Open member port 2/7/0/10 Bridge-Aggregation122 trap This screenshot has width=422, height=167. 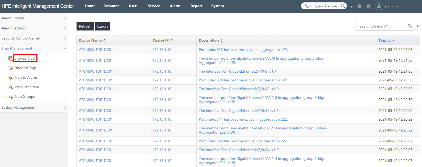[263, 100]
